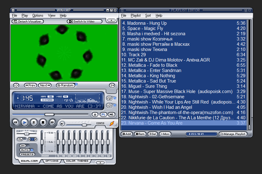Toggle the ML media library button
The width and height of the screenshot is (262, 174).
tap(112, 115)
